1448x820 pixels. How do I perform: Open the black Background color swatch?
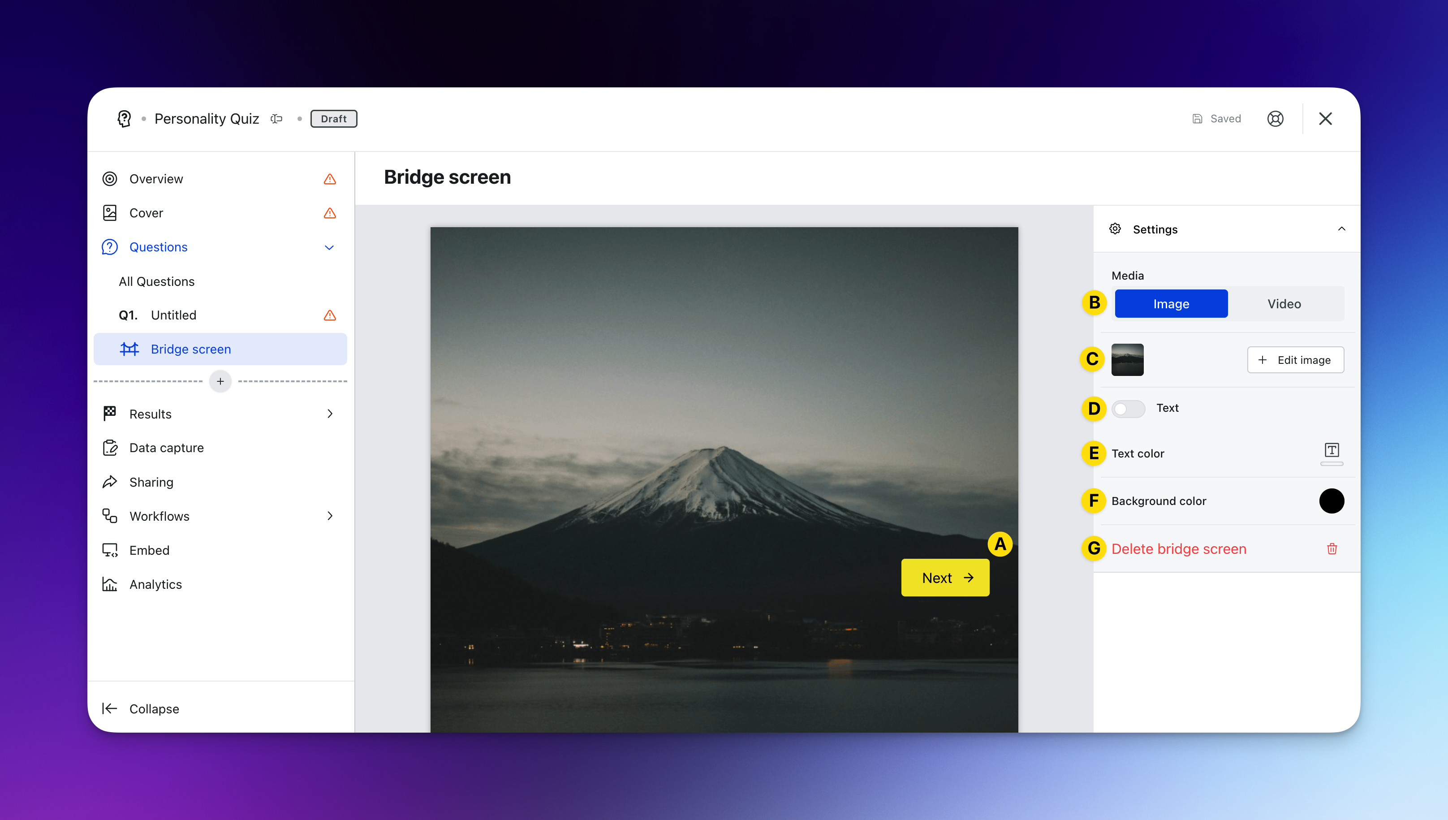click(x=1331, y=501)
